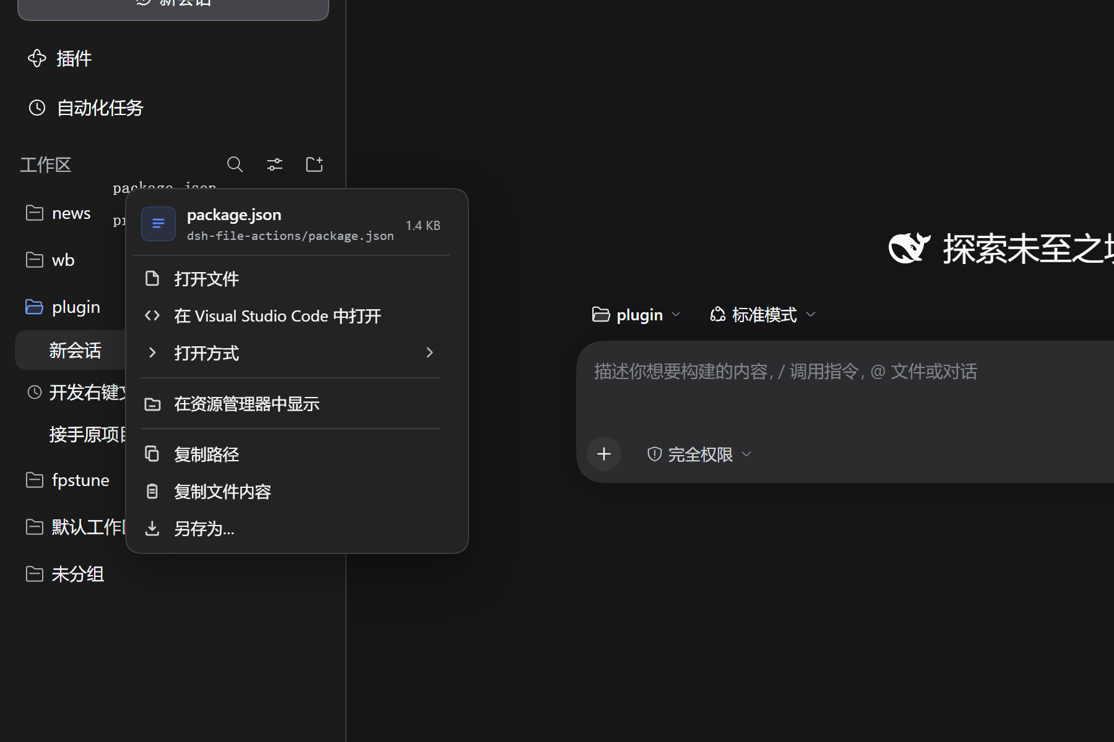Choose 在资源管理器中显示 menu entry
The height and width of the screenshot is (742, 1114).
(x=291, y=404)
